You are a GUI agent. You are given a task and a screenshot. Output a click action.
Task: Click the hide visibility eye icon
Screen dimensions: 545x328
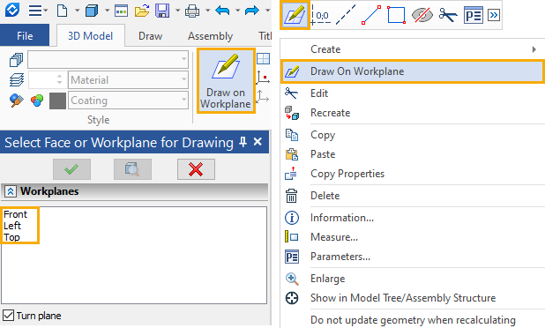(x=422, y=15)
